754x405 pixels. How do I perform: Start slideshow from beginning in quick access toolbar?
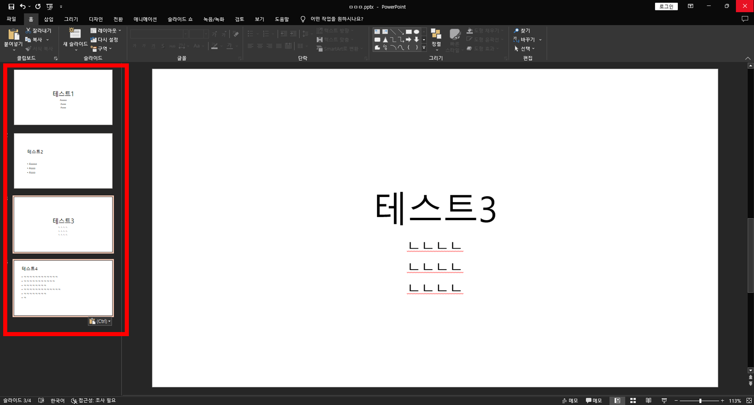click(x=50, y=7)
